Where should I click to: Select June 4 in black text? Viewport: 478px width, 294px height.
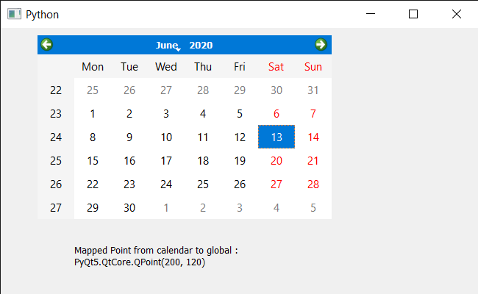tap(203, 113)
